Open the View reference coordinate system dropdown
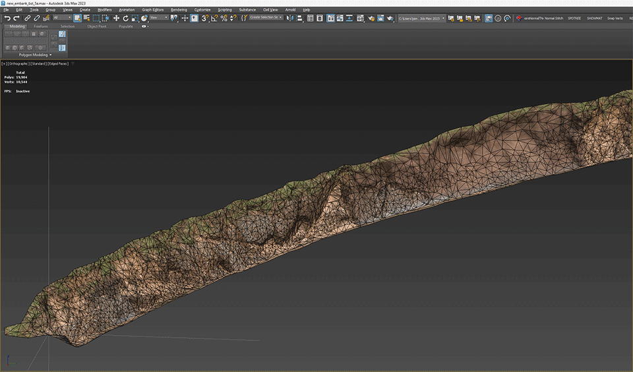 (x=159, y=18)
